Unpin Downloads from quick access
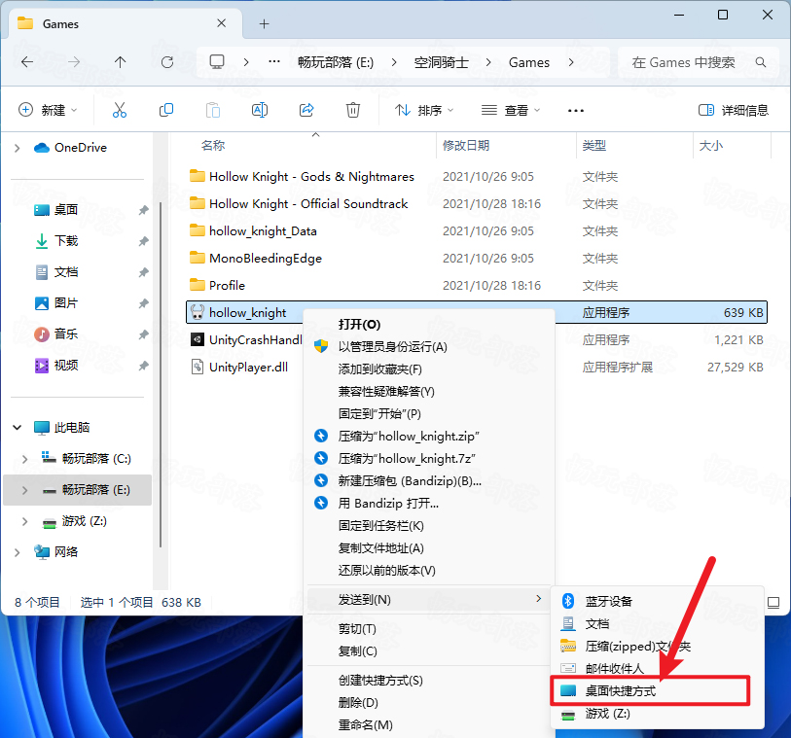Image resolution: width=791 pixels, height=738 pixels. [144, 241]
